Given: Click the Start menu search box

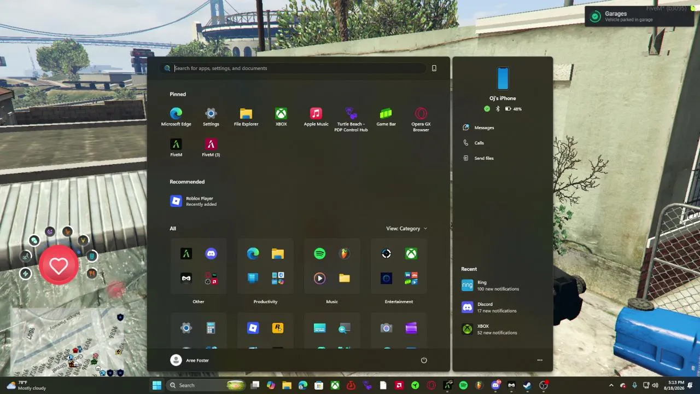Looking at the screenshot, I should (293, 68).
